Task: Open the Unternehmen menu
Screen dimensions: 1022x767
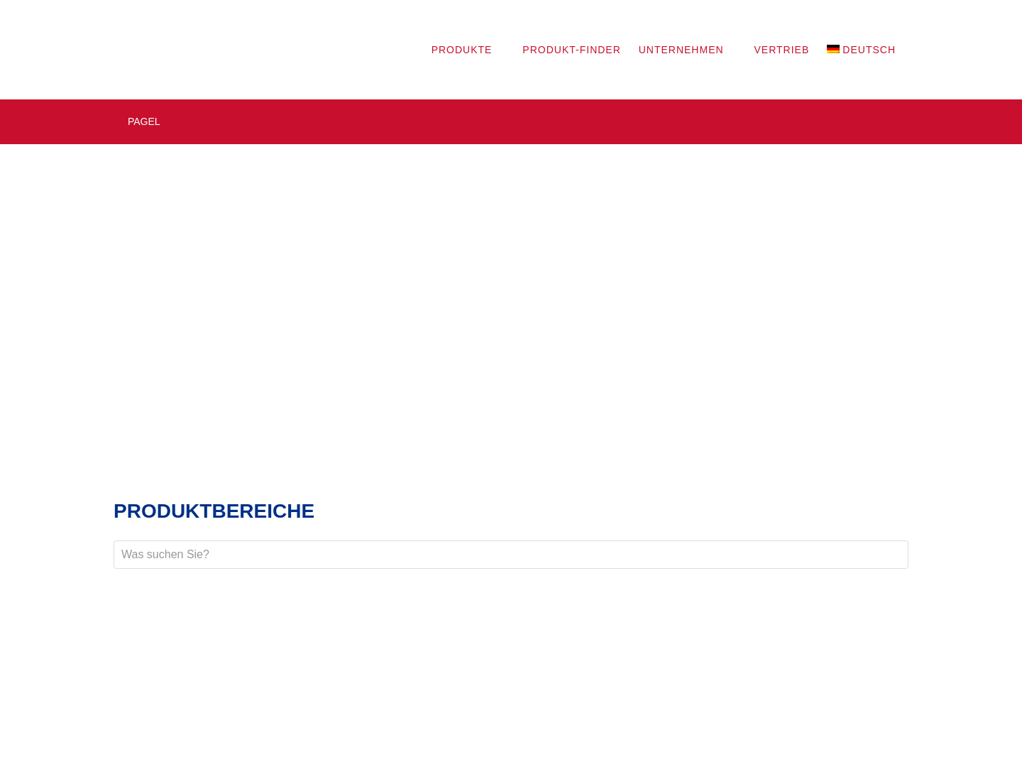Action: coord(681,50)
